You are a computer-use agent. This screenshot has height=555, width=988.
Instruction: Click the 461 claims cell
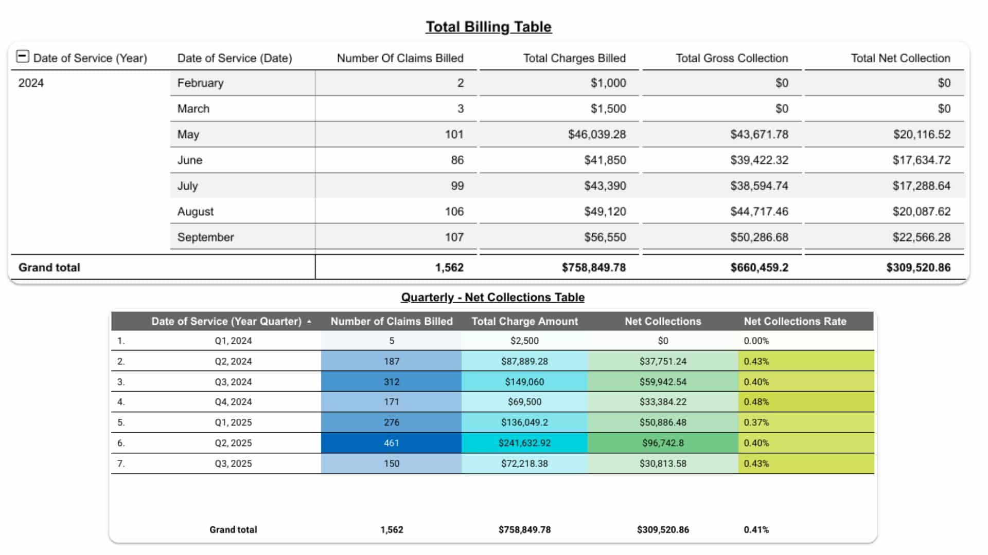tap(391, 442)
